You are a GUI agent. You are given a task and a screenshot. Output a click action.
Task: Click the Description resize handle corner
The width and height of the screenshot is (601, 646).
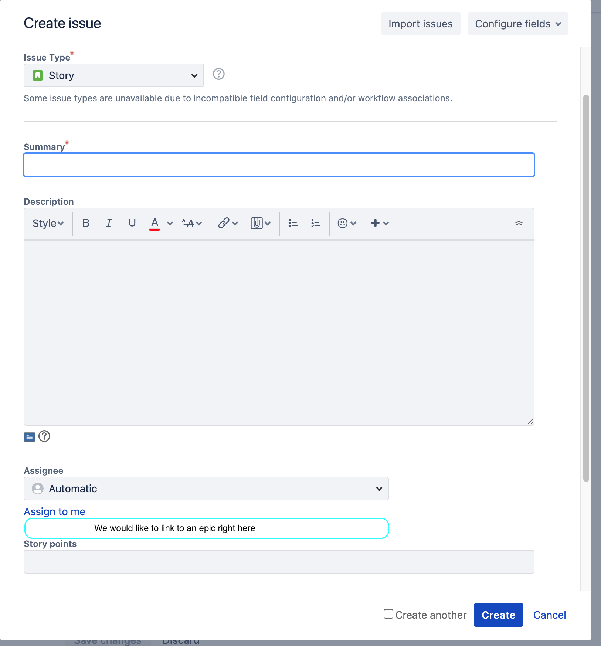click(530, 422)
